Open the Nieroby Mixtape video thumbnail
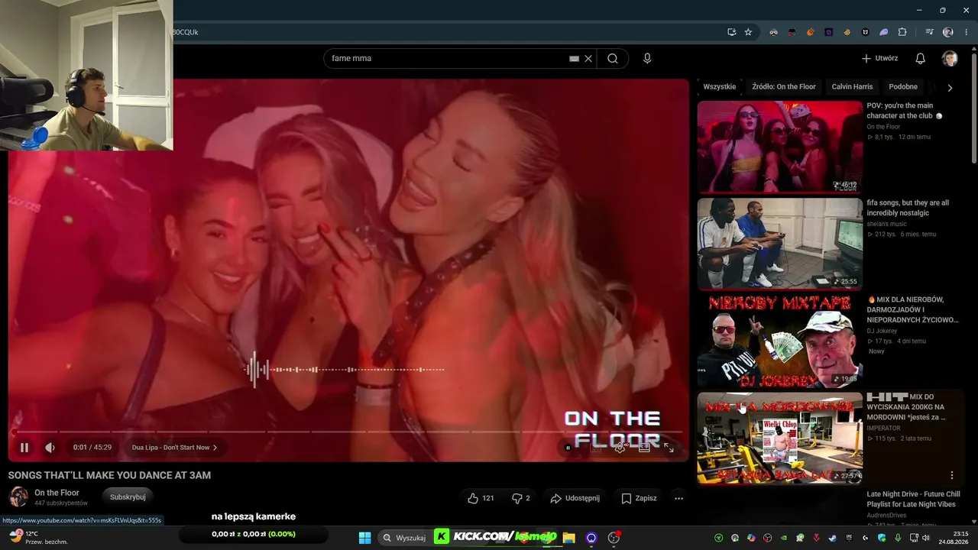The height and width of the screenshot is (550, 978). (780, 341)
